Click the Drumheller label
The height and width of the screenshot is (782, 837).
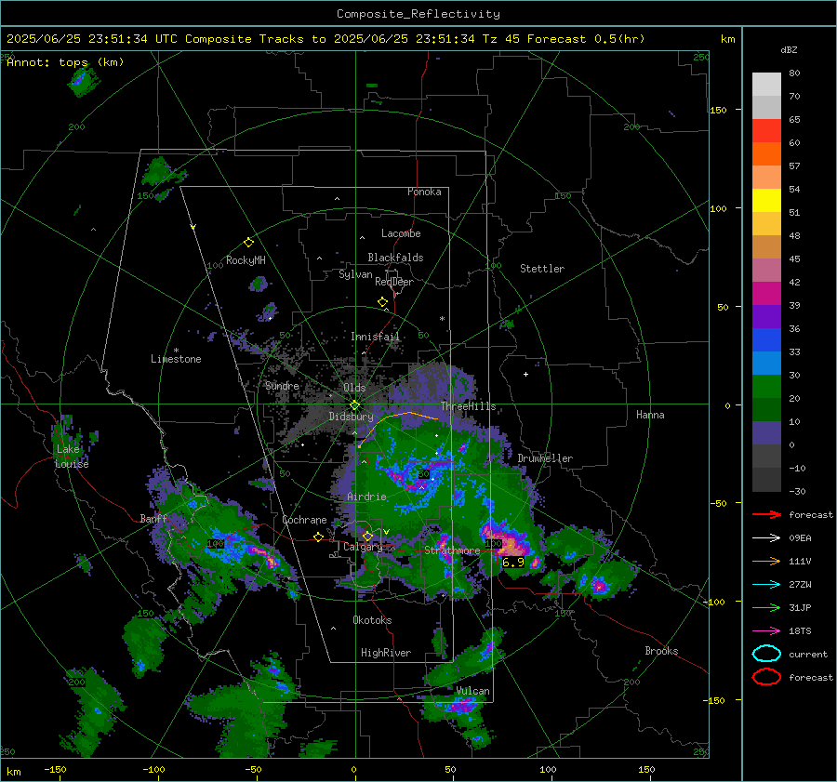545,458
